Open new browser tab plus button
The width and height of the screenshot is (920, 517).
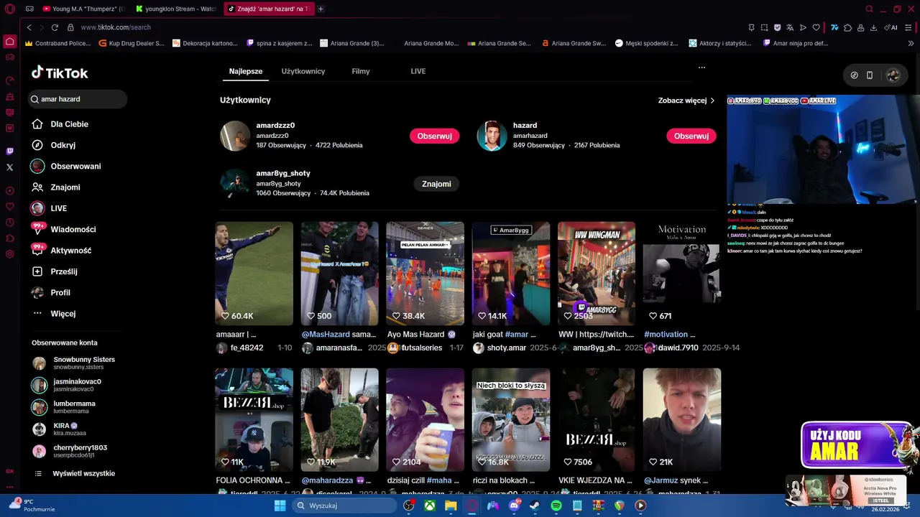[x=321, y=9]
